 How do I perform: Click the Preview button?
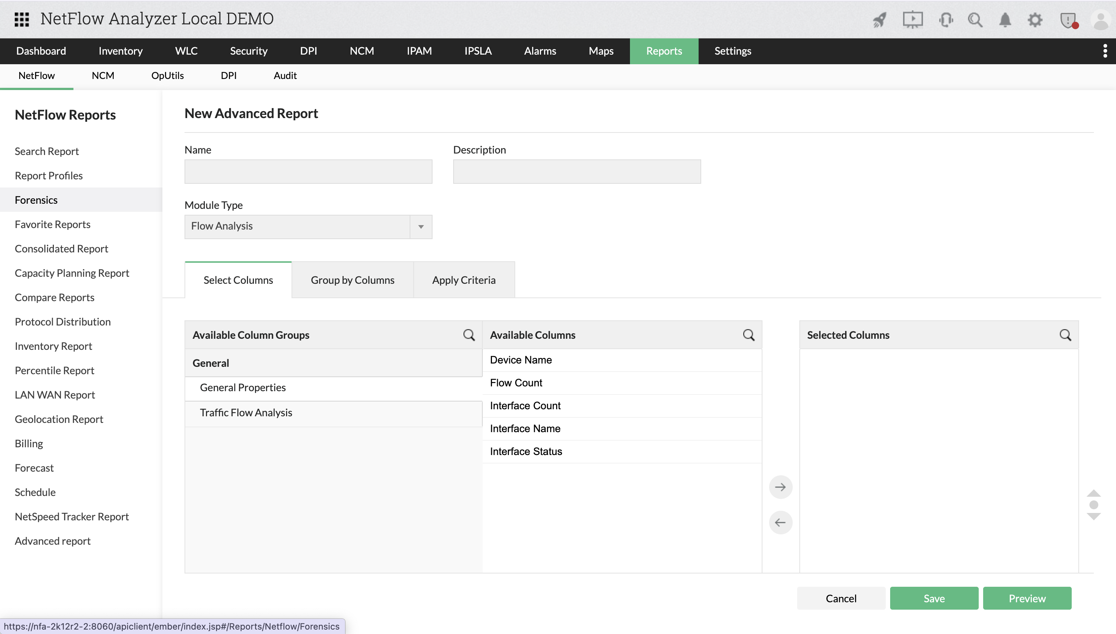(x=1027, y=598)
